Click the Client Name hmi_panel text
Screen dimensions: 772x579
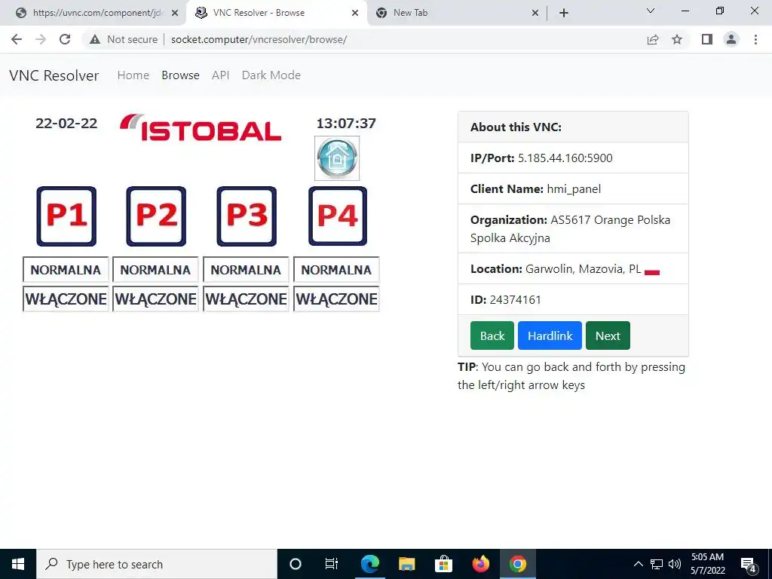tap(574, 189)
